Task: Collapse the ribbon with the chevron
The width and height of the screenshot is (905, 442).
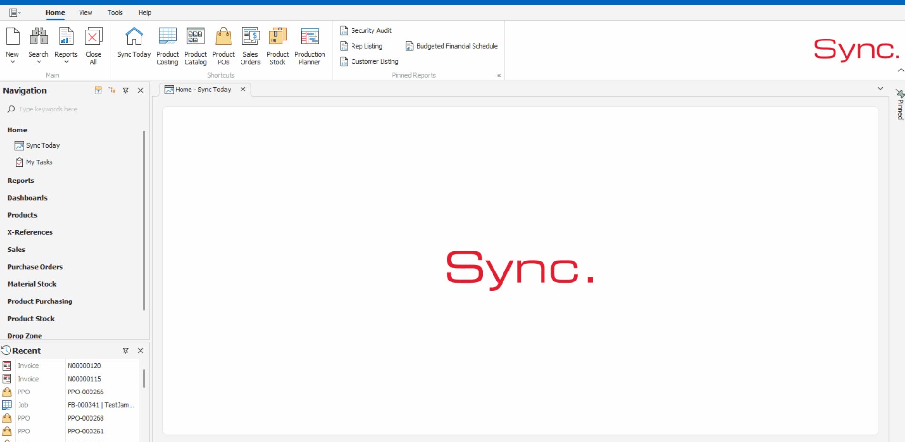Action: [901, 70]
